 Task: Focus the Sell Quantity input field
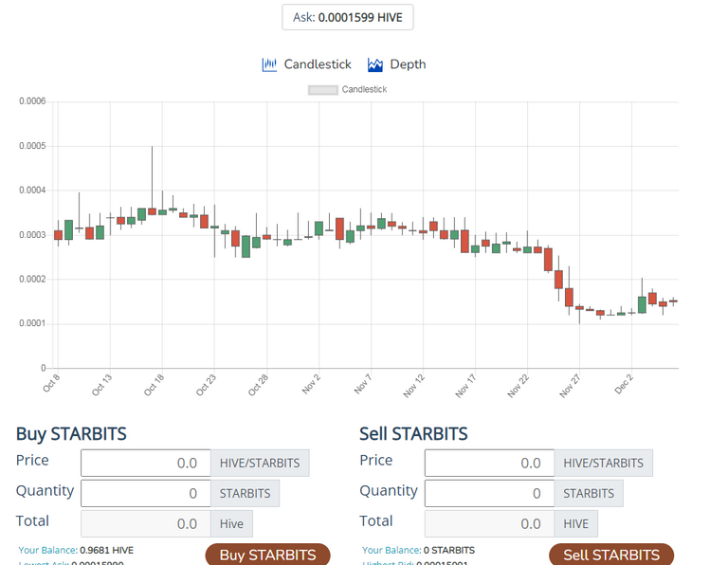(489, 493)
